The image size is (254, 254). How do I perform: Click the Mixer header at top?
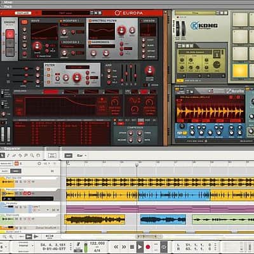[x=8, y=2]
